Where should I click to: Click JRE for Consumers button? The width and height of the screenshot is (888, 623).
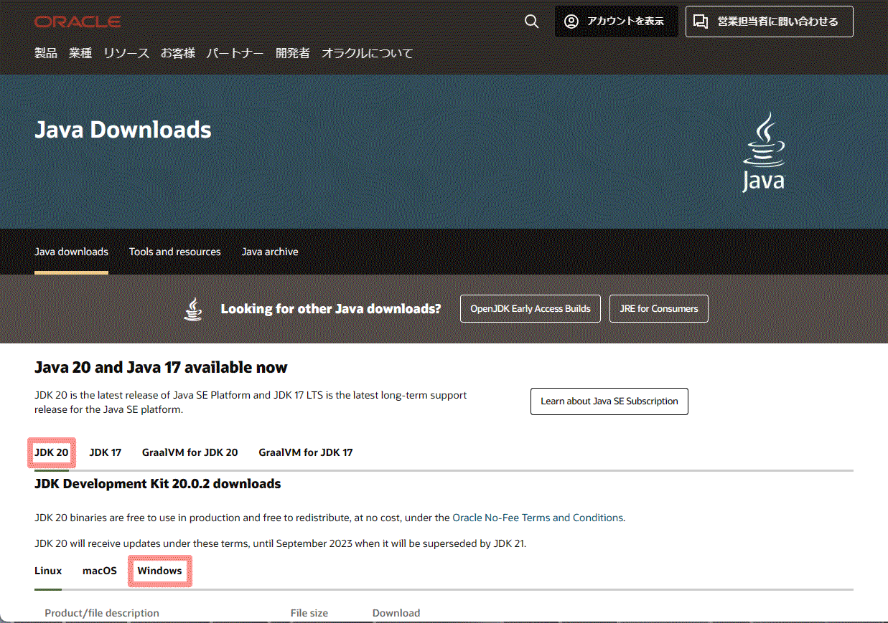(x=658, y=308)
